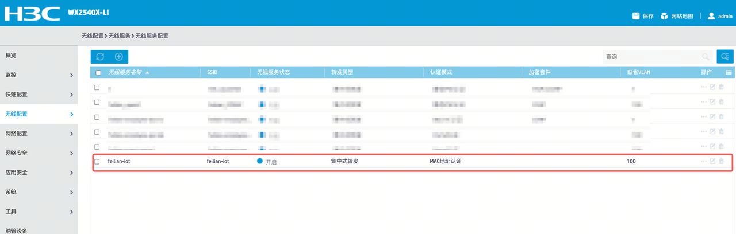
Task: Click 无线服务配置 in the breadcrumb
Action: coord(152,36)
